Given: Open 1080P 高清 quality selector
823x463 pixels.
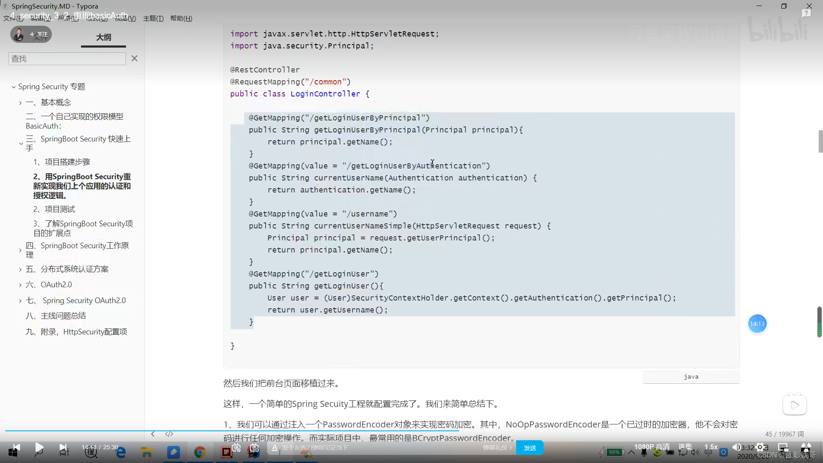Looking at the screenshot, I should click(x=652, y=447).
